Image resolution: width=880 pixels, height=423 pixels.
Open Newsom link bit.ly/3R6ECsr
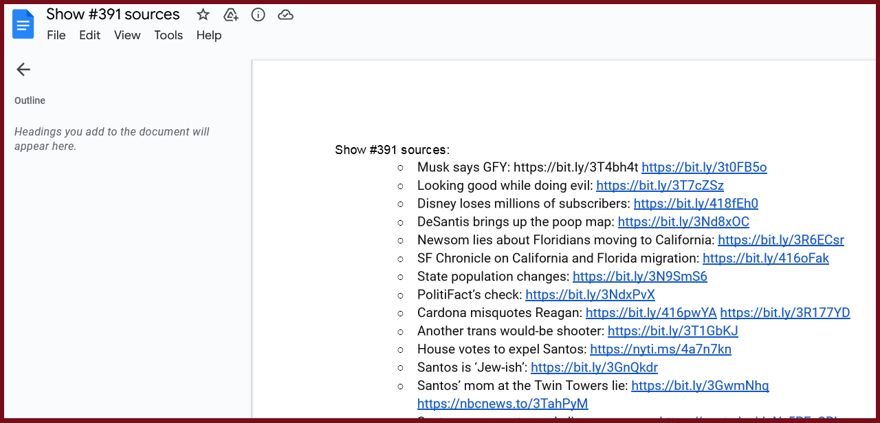click(x=781, y=240)
